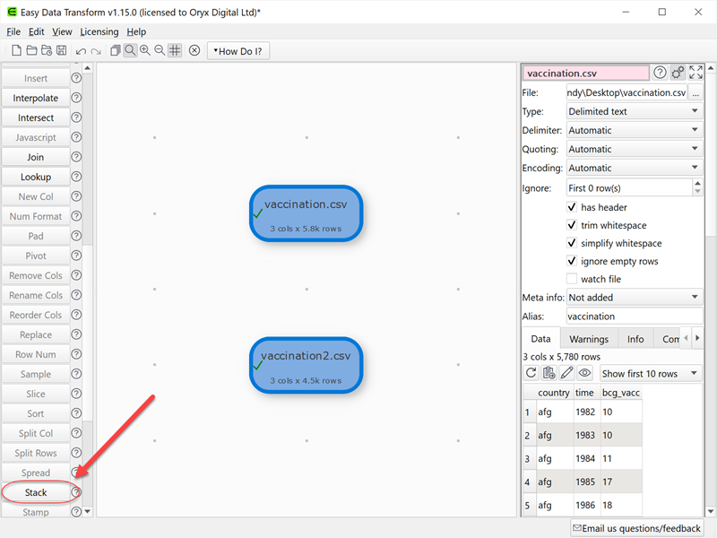The width and height of the screenshot is (717, 538).
Task: Switch to the Warnings tab
Action: click(589, 338)
